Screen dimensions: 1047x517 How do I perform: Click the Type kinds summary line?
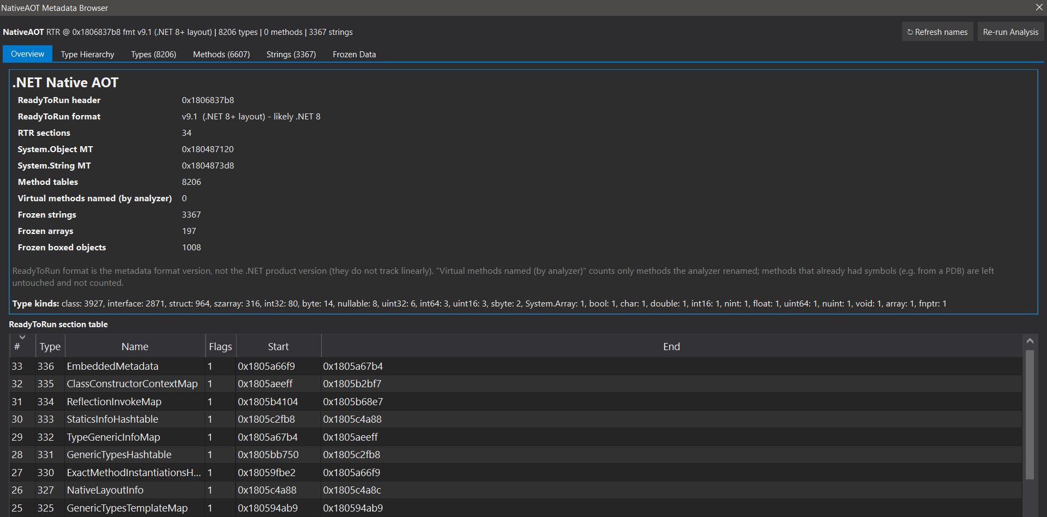click(479, 304)
